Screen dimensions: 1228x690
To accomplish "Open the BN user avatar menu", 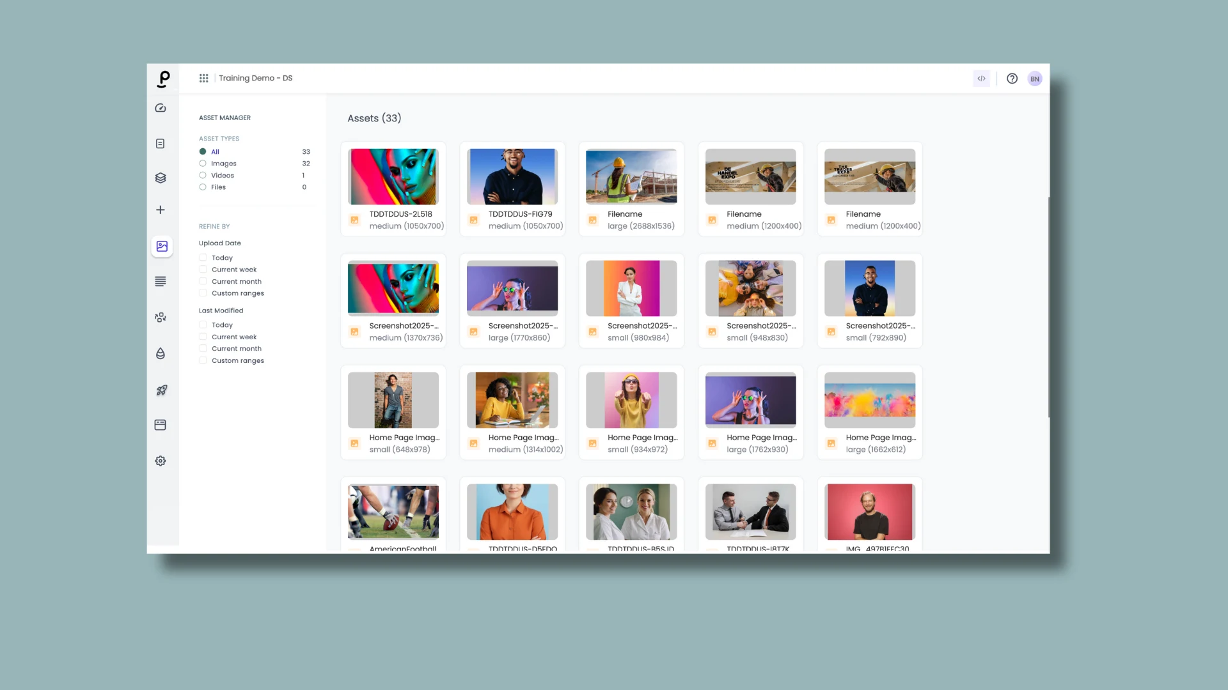I will [1035, 79].
